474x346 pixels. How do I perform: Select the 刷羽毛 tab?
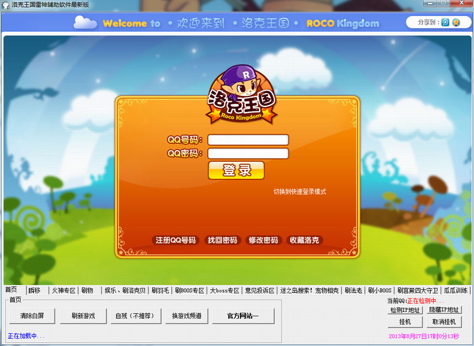point(160,291)
